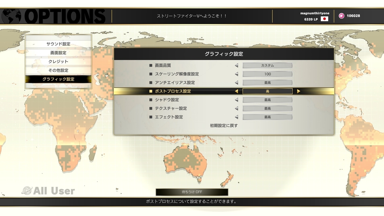
Task: Click the square bullet beside 画面品質
Action: click(151, 65)
